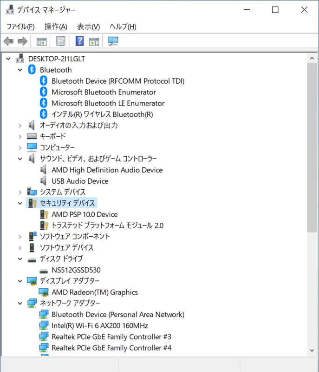Image resolution: width=319 pixels, height=372 pixels.
Task: Click the blue Help question mark icon
Action: pyautogui.click(x=79, y=41)
